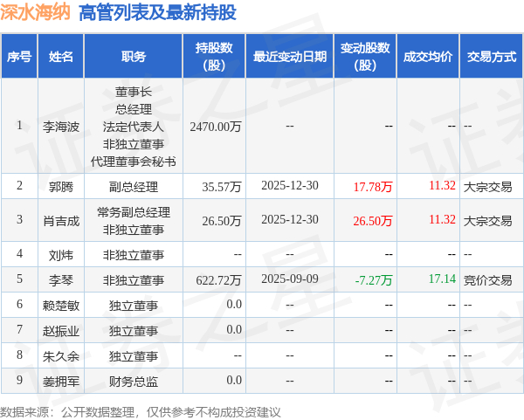Click 赖楚敏's 0.0 holding value
The width and height of the screenshot is (524, 420).
(x=234, y=304)
